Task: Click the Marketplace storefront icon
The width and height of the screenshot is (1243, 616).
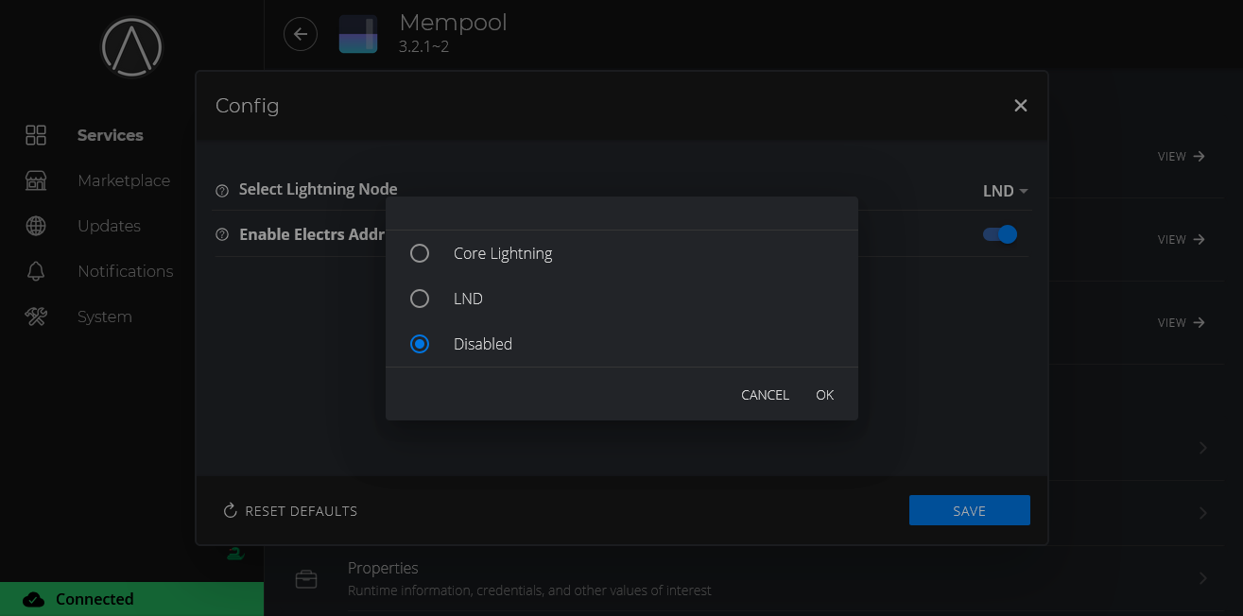Action: 36,180
